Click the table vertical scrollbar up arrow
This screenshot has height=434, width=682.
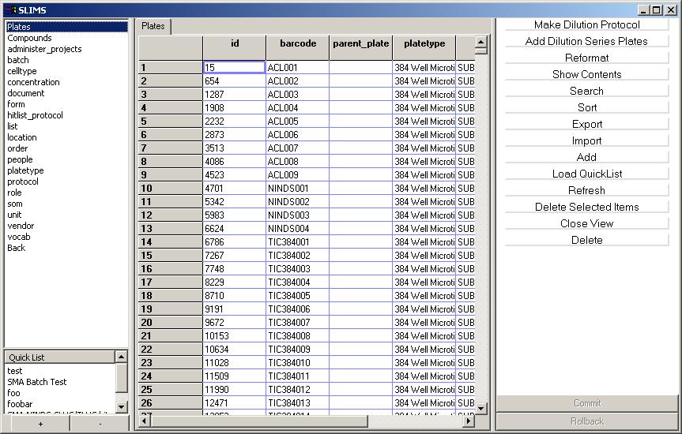(x=480, y=42)
